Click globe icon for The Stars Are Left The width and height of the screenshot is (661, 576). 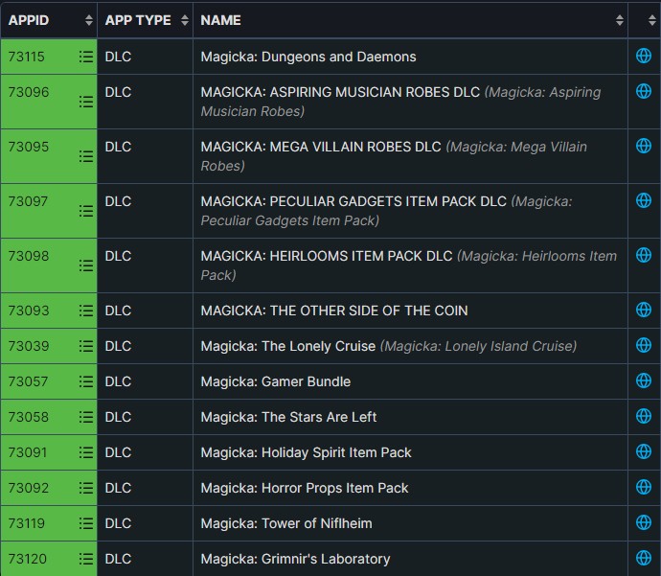(x=644, y=416)
